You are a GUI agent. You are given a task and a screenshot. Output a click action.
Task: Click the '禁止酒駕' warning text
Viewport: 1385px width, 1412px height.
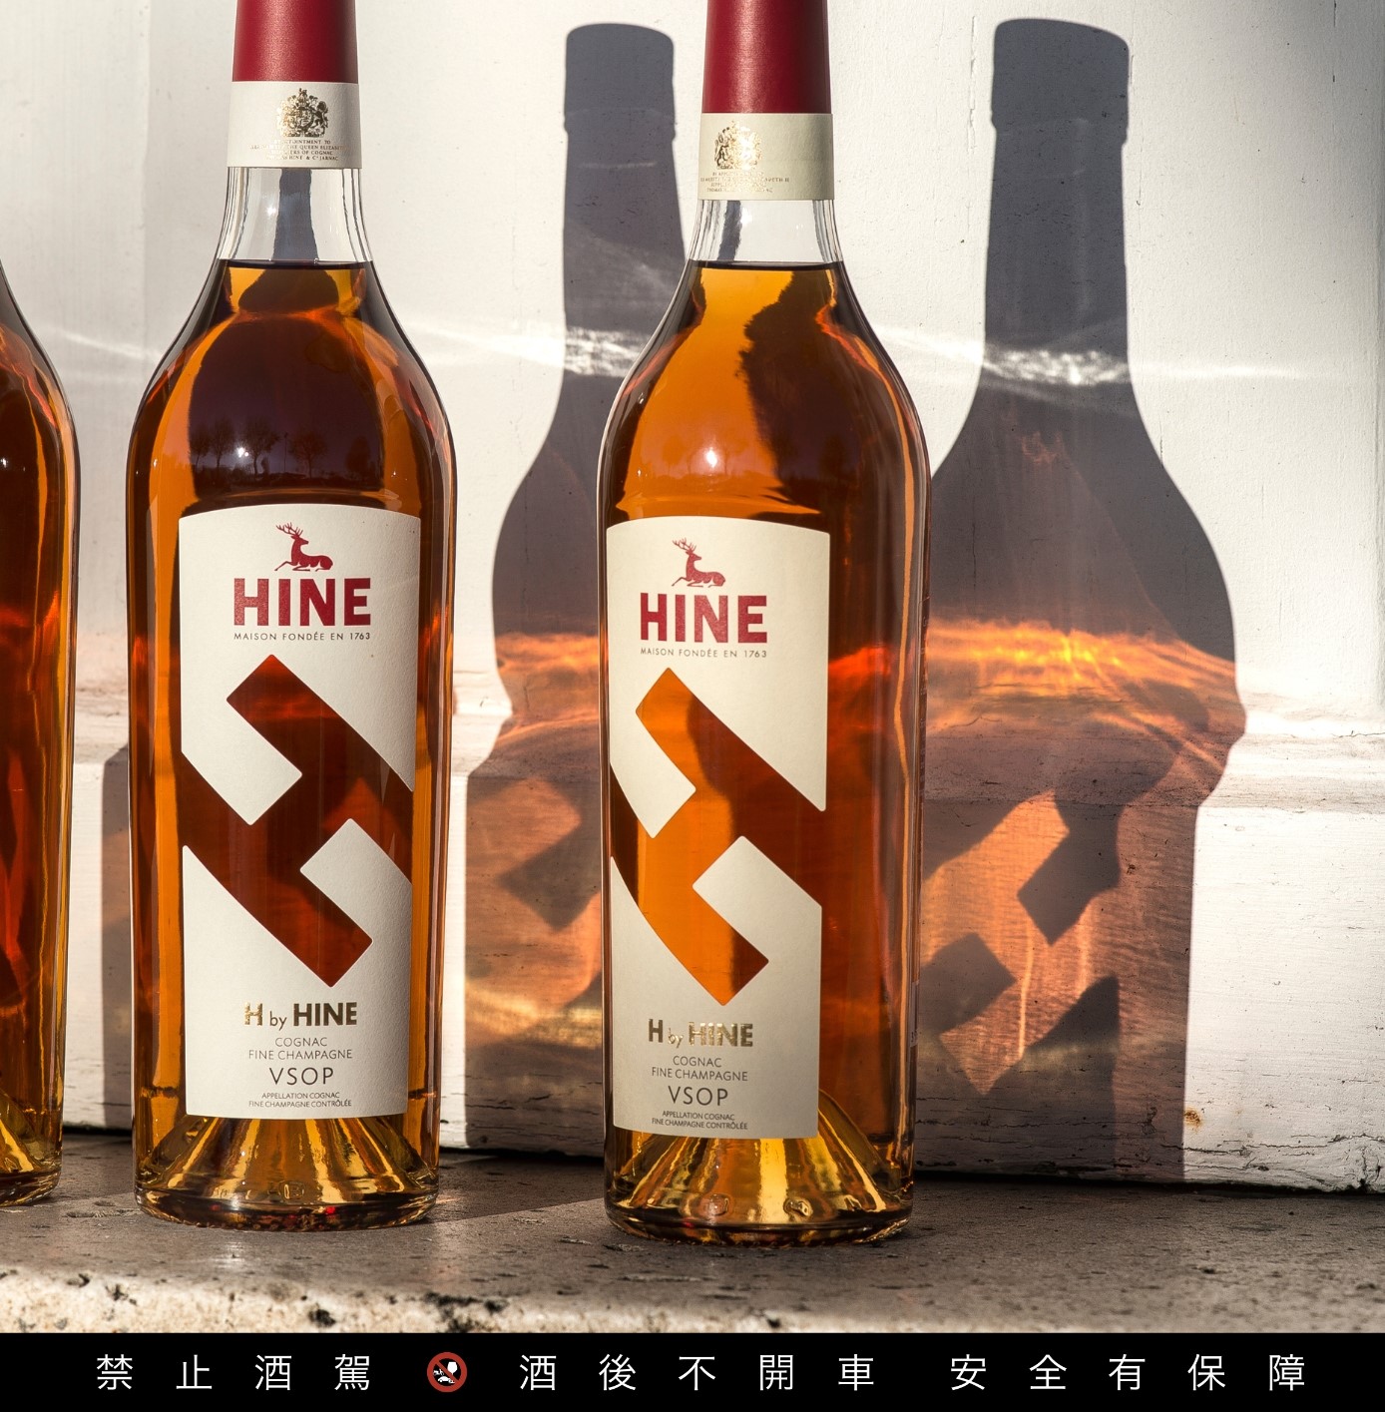tap(233, 1373)
